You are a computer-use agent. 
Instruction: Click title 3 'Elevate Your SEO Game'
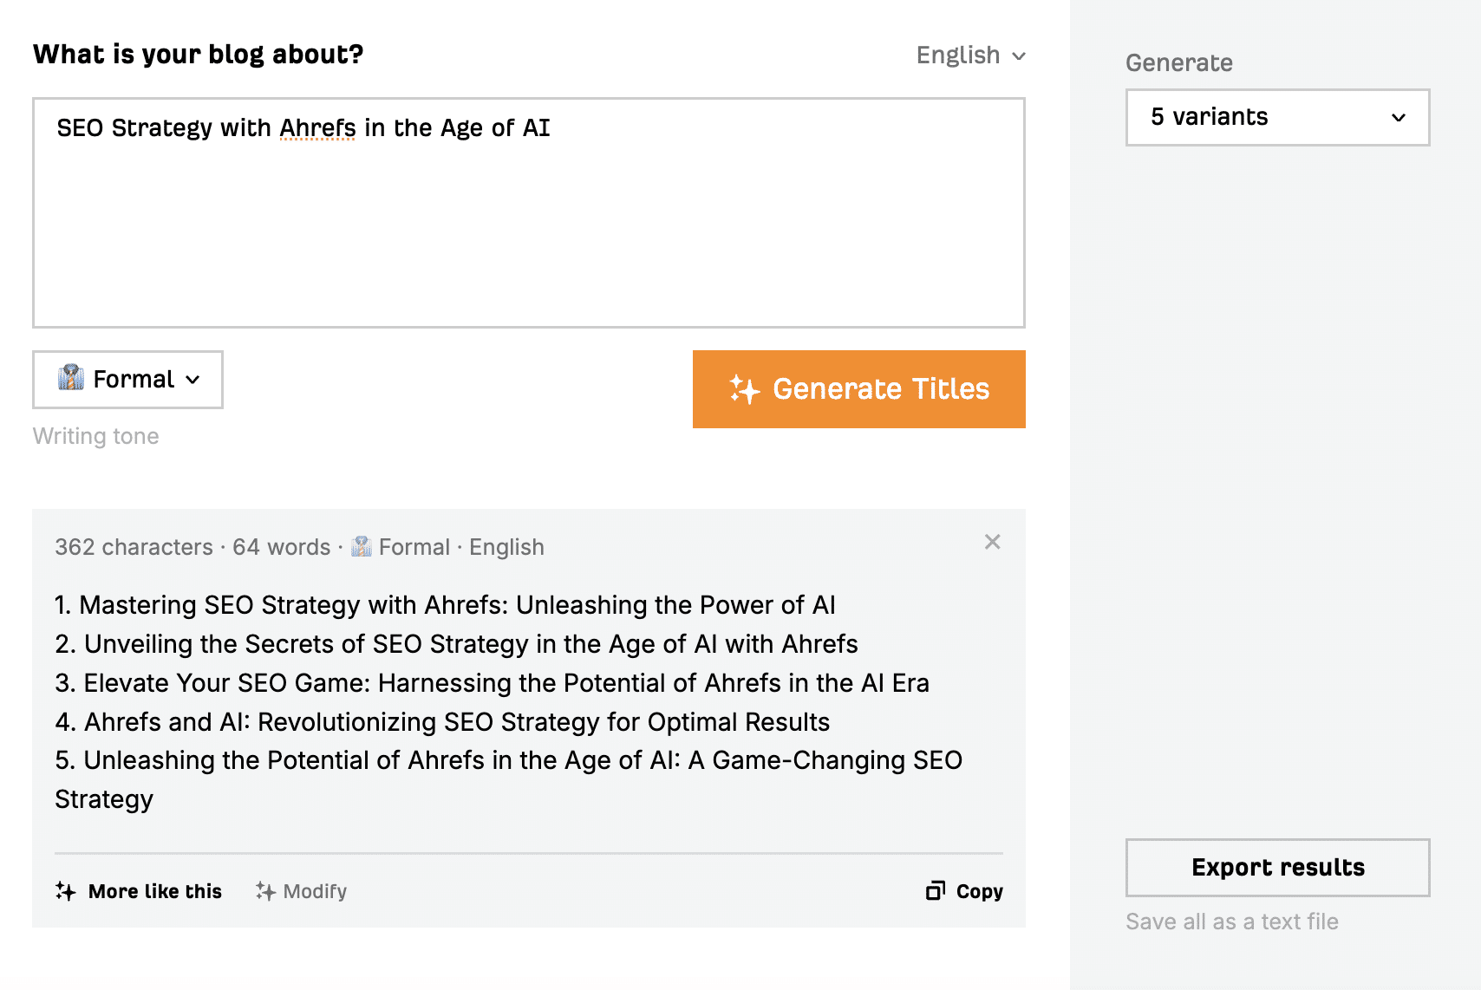pyautogui.click(x=492, y=683)
